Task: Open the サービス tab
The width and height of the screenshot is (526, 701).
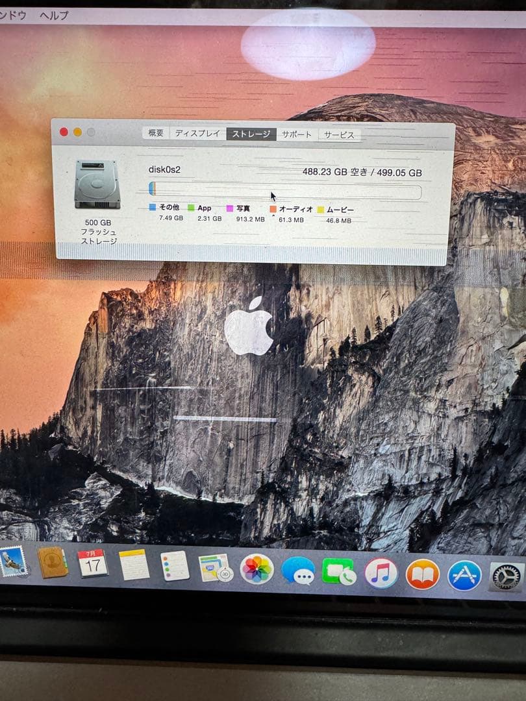Action: pos(339,135)
